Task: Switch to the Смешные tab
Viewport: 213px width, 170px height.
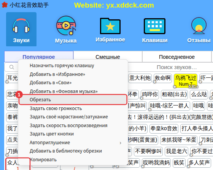Action: (108, 57)
